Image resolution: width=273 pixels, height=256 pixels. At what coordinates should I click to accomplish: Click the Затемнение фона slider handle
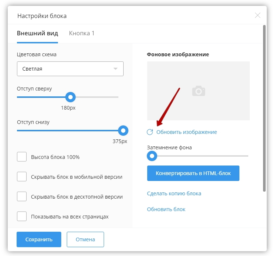[152, 156]
